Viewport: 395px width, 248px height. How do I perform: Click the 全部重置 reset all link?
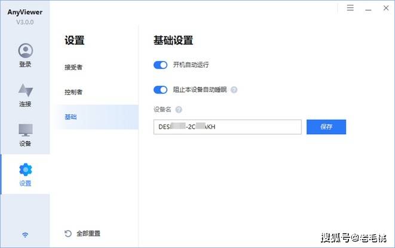(88, 234)
